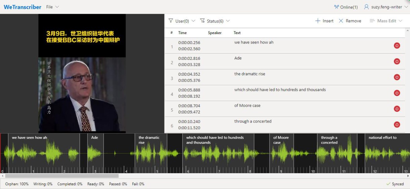Open the File menu
The image size is (410, 189).
pos(52,7)
